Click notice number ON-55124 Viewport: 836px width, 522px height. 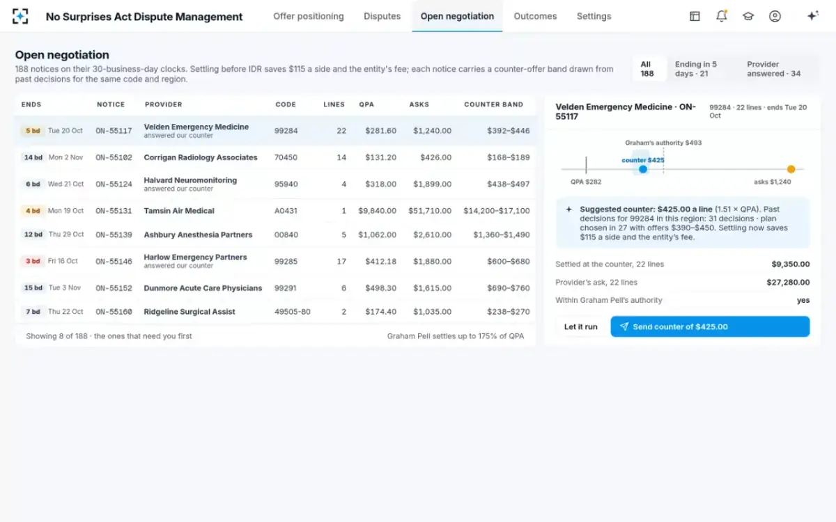tap(114, 184)
